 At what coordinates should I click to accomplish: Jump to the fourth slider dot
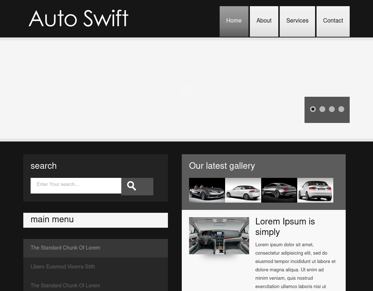pyautogui.click(x=341, y=109)
